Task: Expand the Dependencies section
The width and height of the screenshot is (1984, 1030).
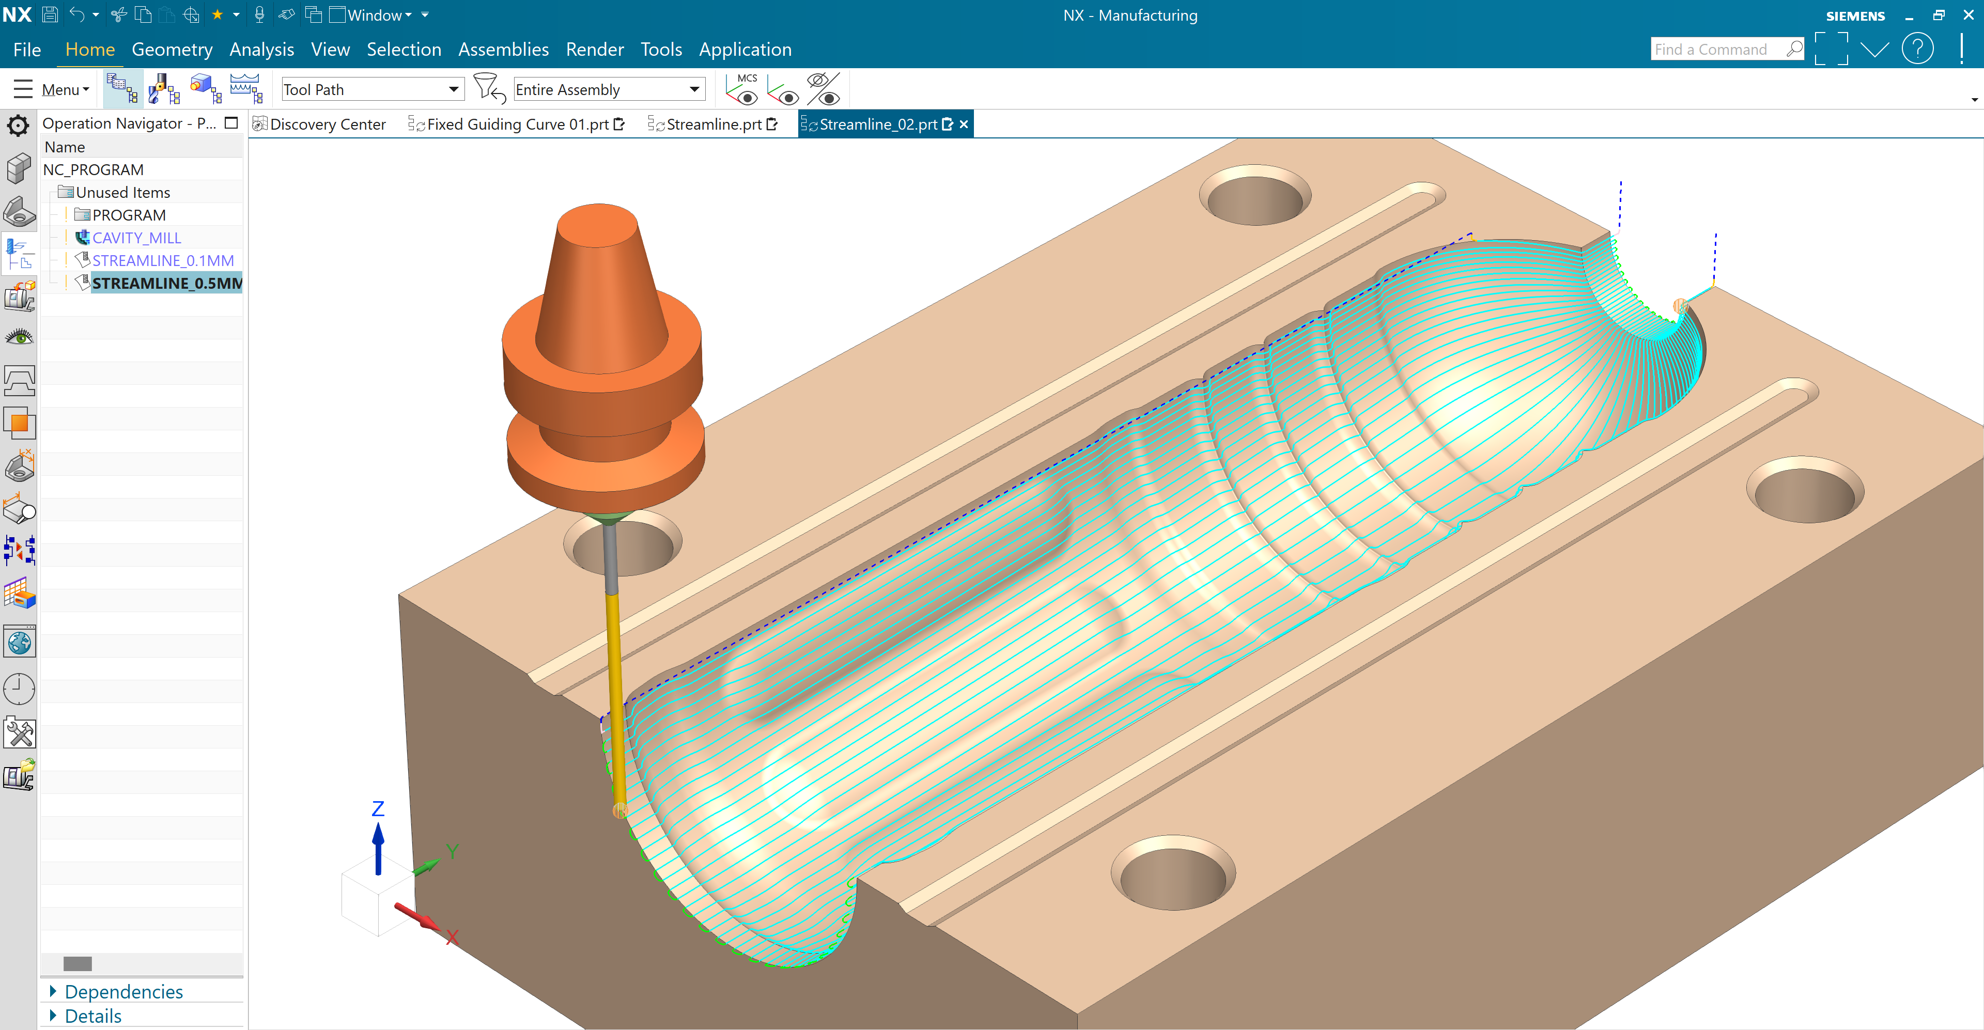Action: point(123,991)
